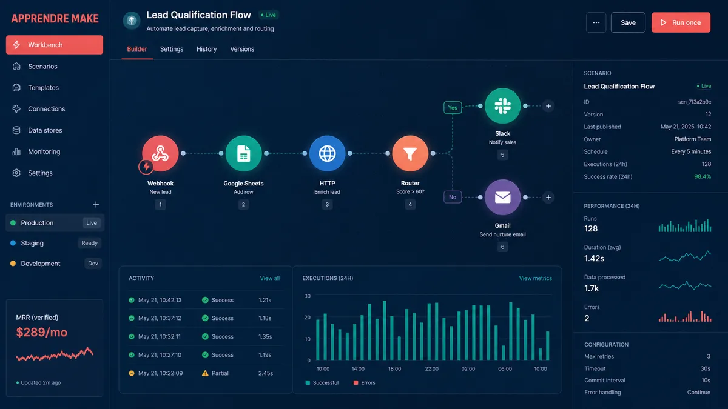
Task: Click the scenario avatar icon beside title
Action: [132, 21]
